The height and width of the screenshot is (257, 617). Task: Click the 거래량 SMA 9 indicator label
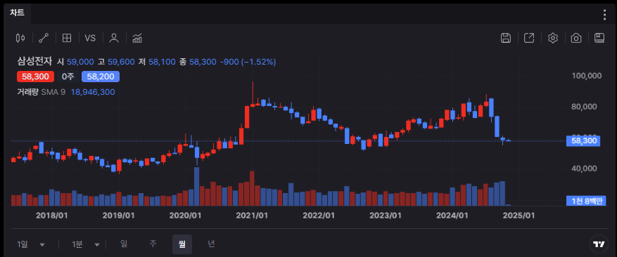pos(42,93)
